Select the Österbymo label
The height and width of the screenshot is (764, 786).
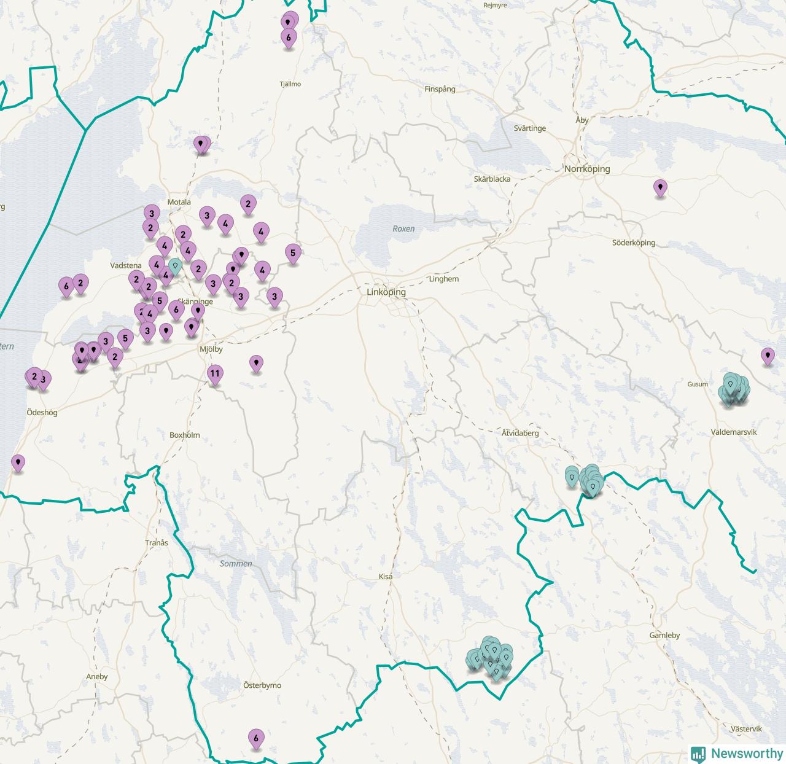pos(262,685)
